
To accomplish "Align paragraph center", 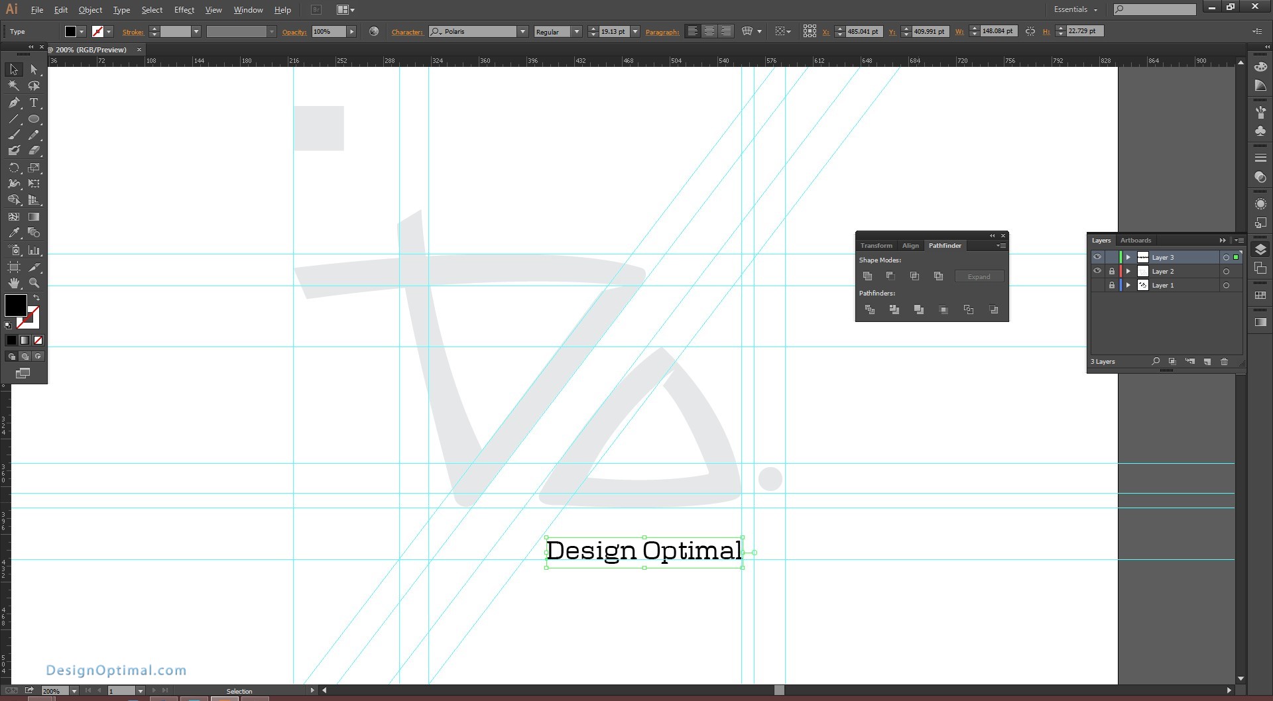I will (709, 31).
